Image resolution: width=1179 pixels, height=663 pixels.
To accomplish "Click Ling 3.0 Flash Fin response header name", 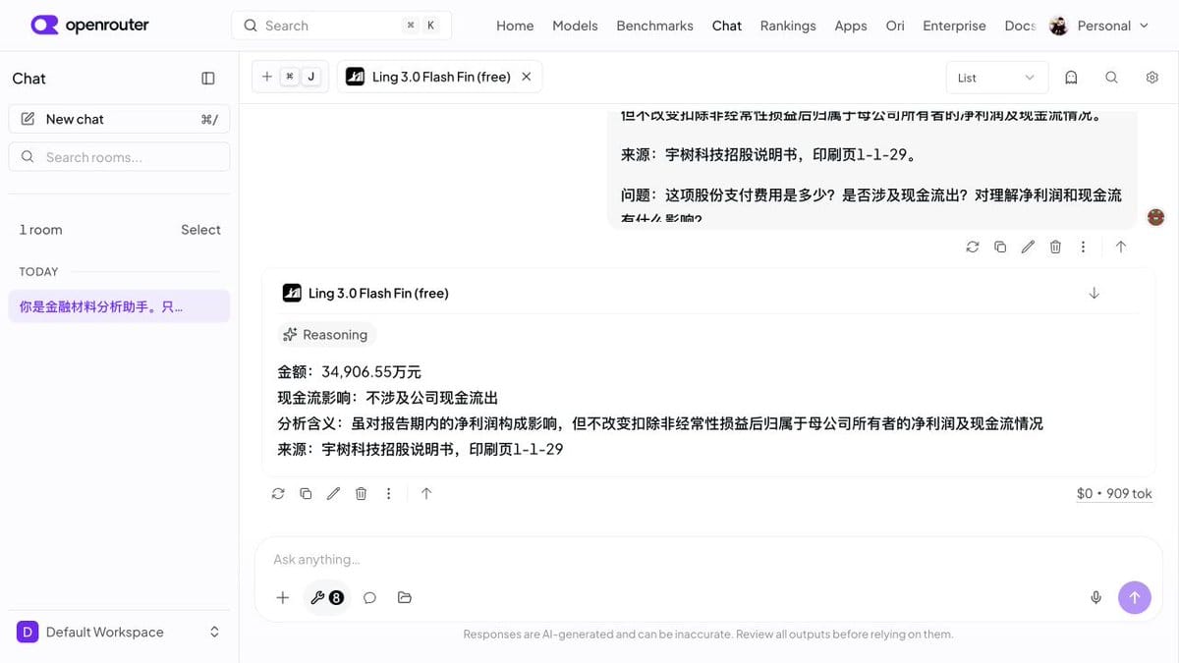I will [378, 293].
